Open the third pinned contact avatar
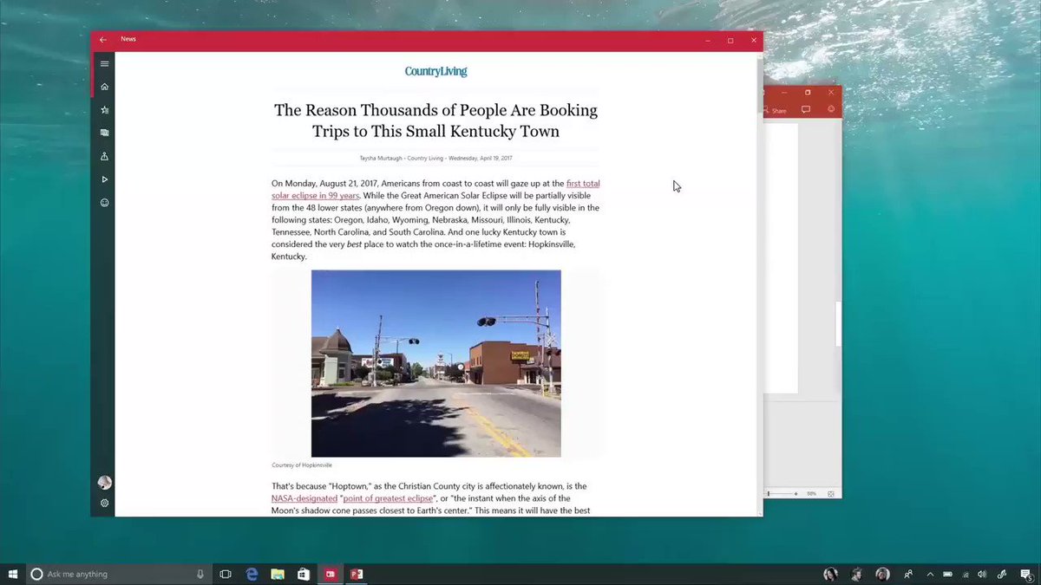The image size is (1041, 585). click(882, 574)
